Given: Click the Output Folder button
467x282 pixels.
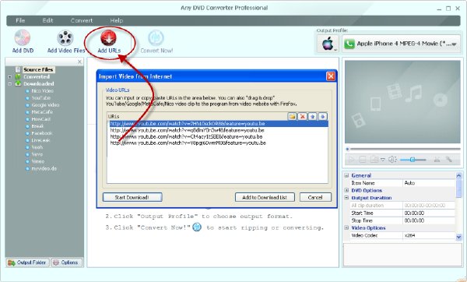Looking at the screenshot, I should click(27, 263).
